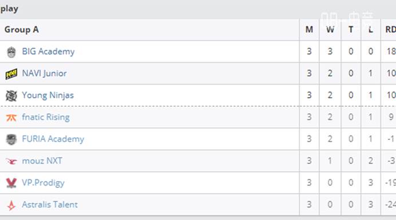Screen dimensions: 396x220
Task: Click the VP.Prodigy team logo
Action: [x=11, y=183]
